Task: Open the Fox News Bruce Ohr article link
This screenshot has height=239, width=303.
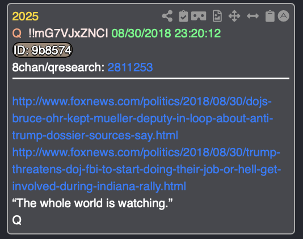Action: pos(142,118)
